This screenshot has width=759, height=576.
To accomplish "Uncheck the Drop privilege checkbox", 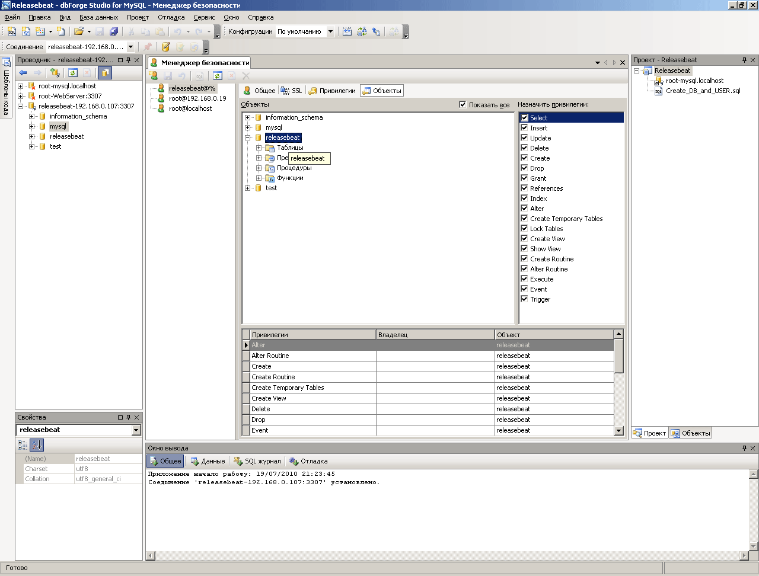I will point(524,168).
